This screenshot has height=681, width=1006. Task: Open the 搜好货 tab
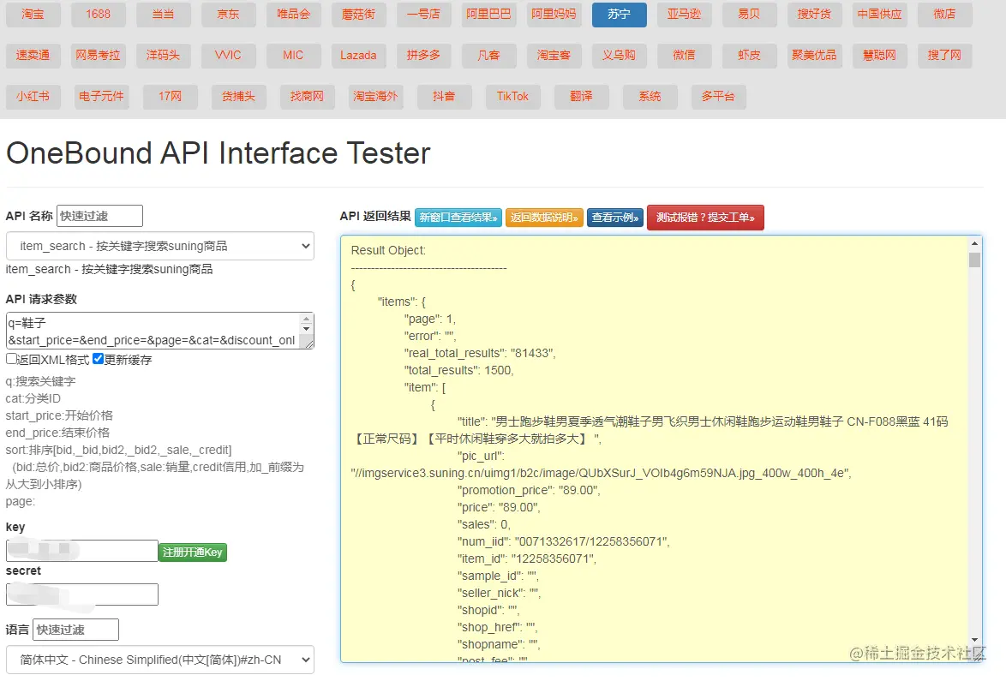tap(815, 14)
